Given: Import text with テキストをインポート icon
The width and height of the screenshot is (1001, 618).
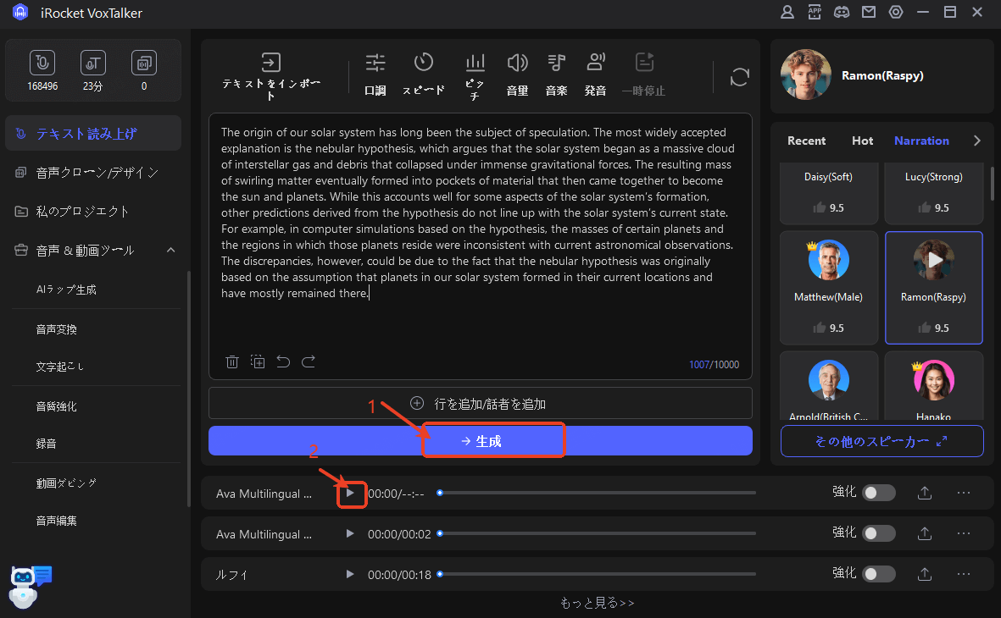Looking at the screenshot, I should point(271,63).
